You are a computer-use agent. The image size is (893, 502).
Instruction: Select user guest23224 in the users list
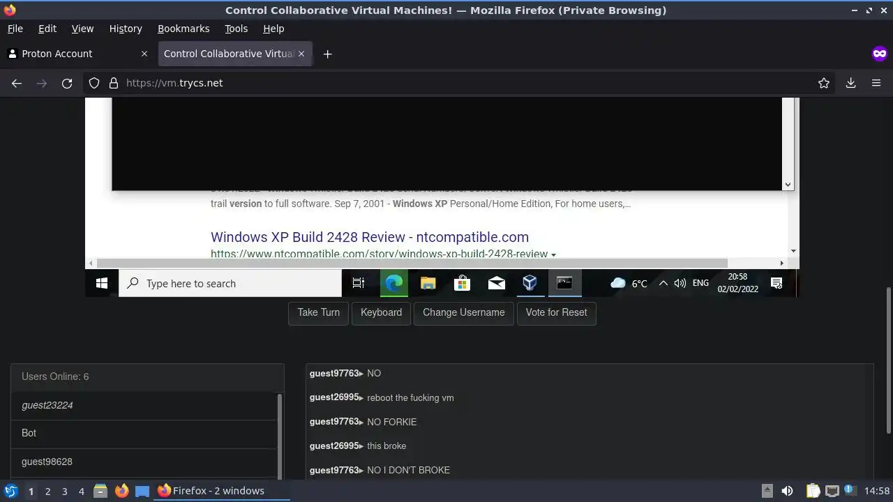point(144,405)
